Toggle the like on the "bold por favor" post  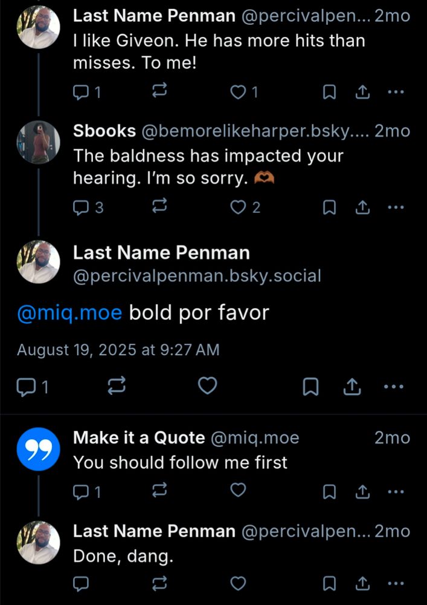208,385
